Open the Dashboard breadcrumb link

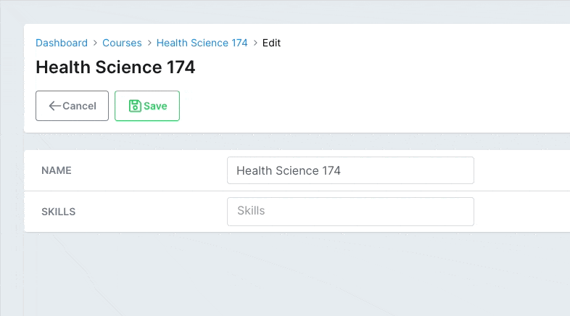(x=62, y=43)
